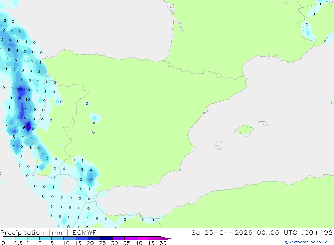The height and width of the screenshot is (245, 334).
Task: Click the '40' legend scale label
Action: [139, 243]
